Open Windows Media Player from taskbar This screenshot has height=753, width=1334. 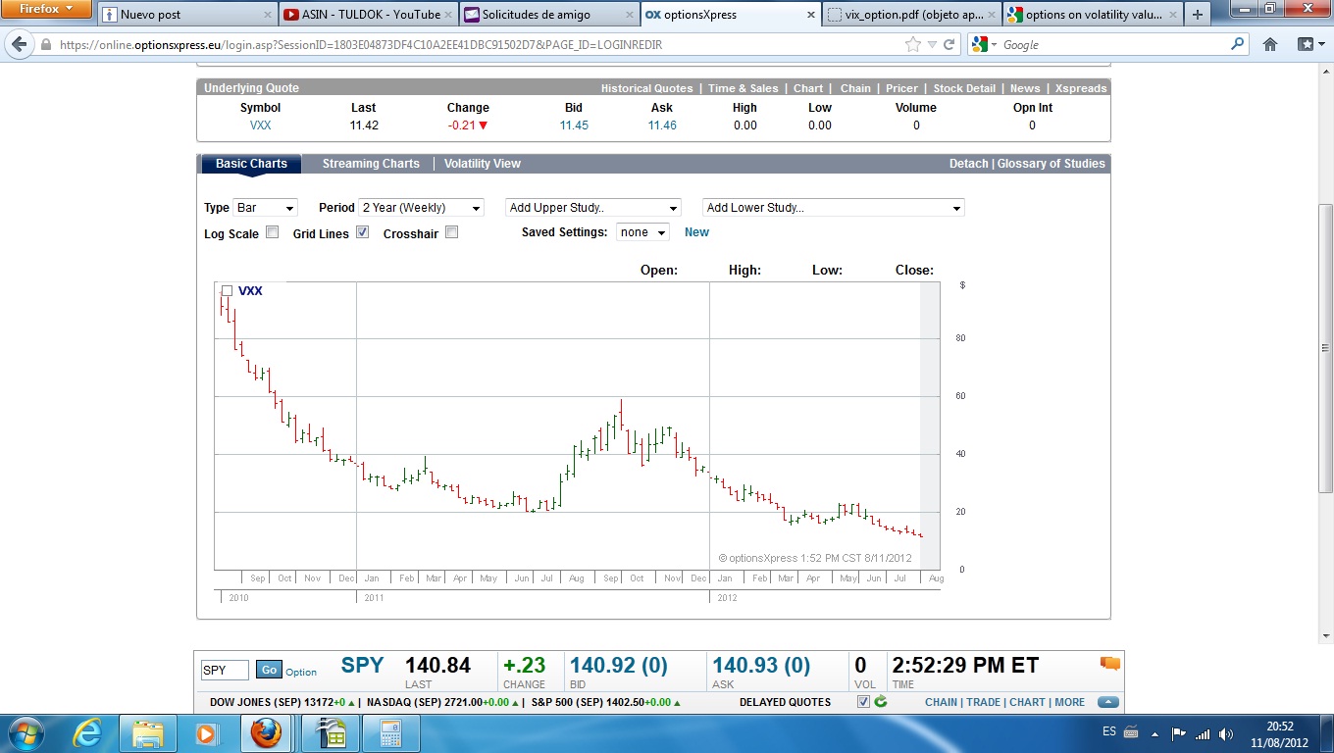point(206,733)
